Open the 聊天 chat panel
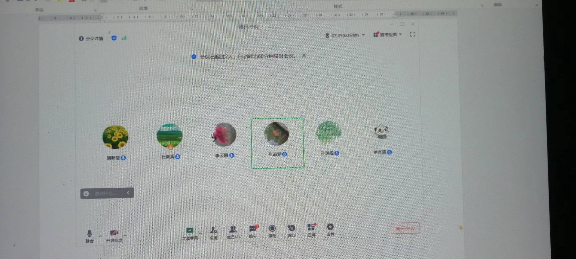 coord(253,229)
